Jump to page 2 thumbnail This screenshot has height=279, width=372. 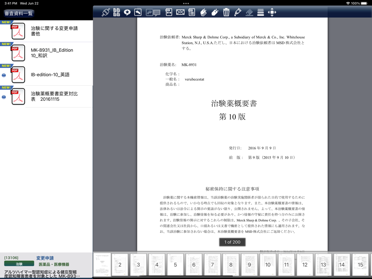pos(120,264)
